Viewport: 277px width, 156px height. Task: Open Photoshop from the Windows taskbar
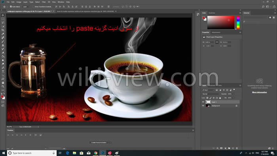click(102, 153)
